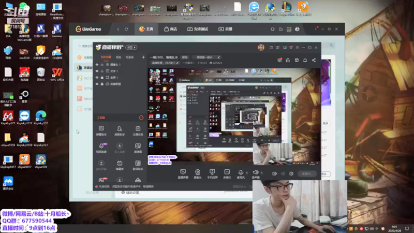This screenshot has height=233, width=414.
Task: Click the stream preview canvas
Action: (x=234, y=116)
